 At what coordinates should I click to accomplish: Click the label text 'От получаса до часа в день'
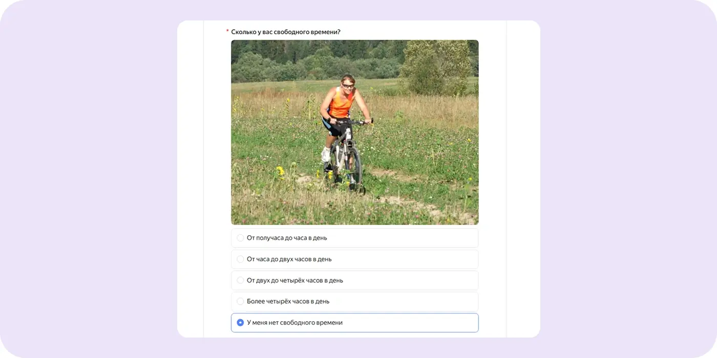point(287,238)
